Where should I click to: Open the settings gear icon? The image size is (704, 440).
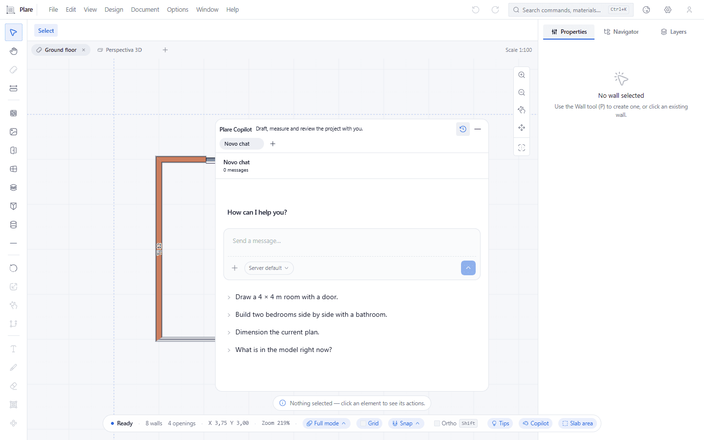668,10
